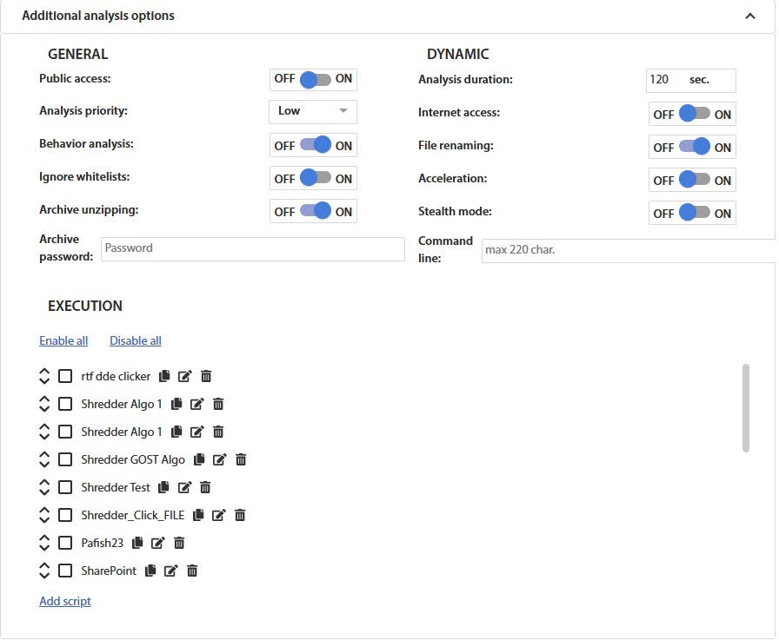Toggle Behavior analysis on
The width and height of the screenshot is (779, 640).
point(313,144)
